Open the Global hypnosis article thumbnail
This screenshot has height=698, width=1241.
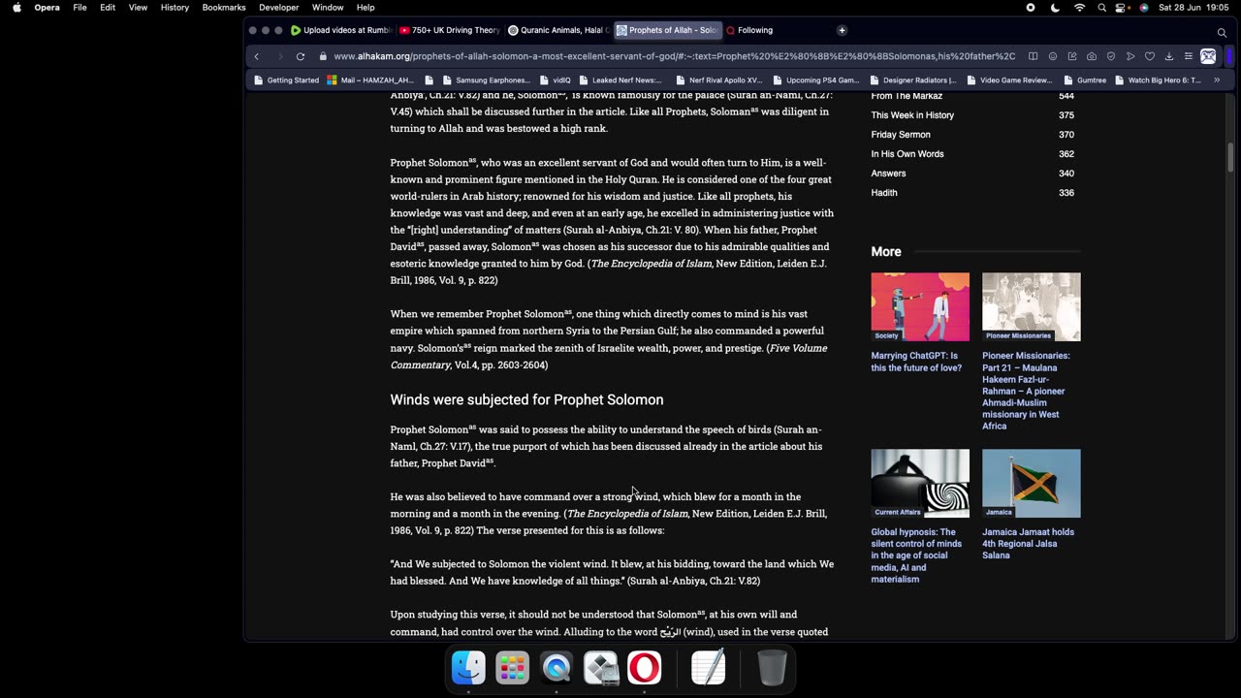click(920, 483)
